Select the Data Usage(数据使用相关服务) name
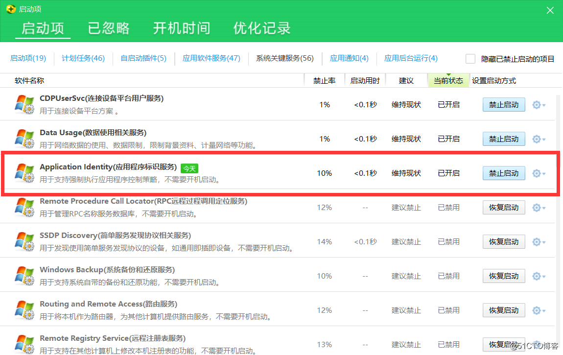This screenshot has height=355, width=563. click(93, 133)
